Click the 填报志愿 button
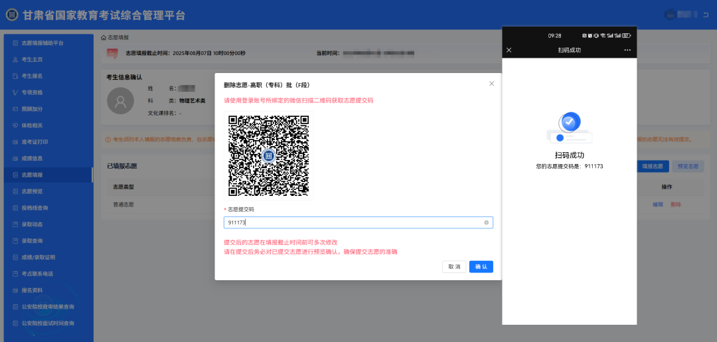The width and height of the screenshot is (717, 342). click(x=653, y=167)
